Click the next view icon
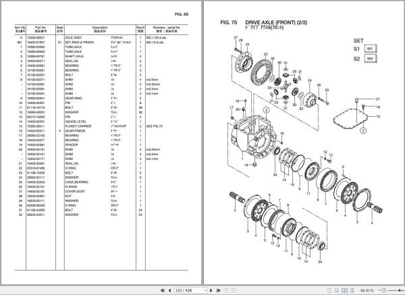Screen dimensions: 405x295 click(x=234, y=290)
